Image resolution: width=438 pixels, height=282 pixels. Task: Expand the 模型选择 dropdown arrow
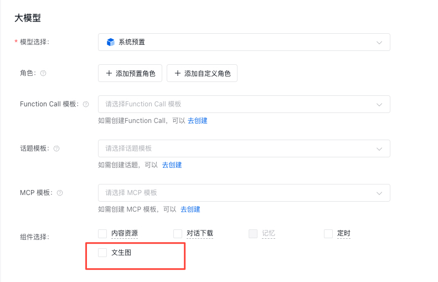pos(379,43)
